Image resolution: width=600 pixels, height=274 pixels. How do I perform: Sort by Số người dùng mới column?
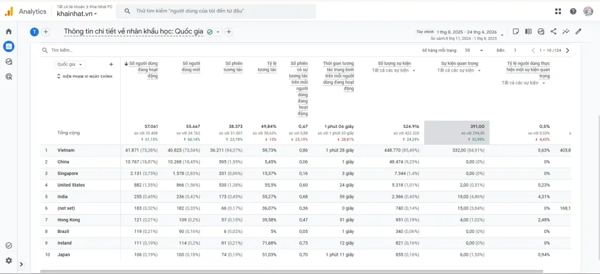(191, 66)
